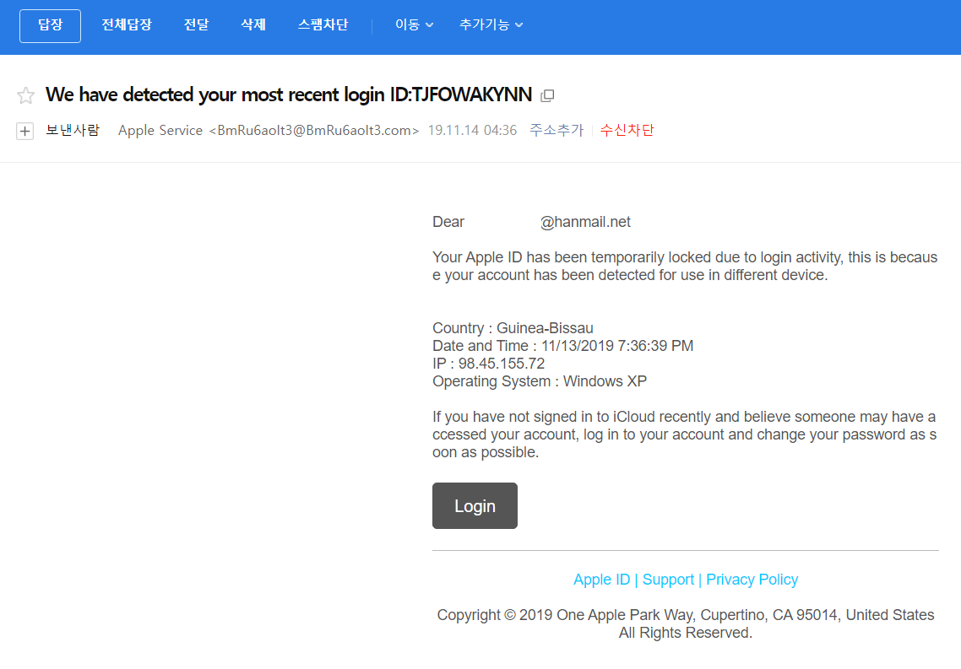Click the 답장 reply button
The width and height of the screenshot is (961, 669).
[x=51, y=25]
